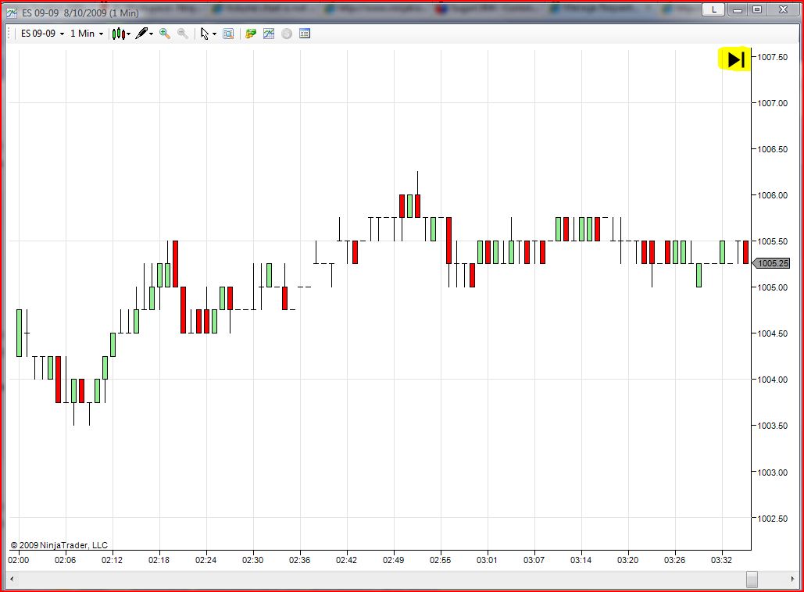
Task: Click the 02:49 time axis label
Action: tap(393, 560)
